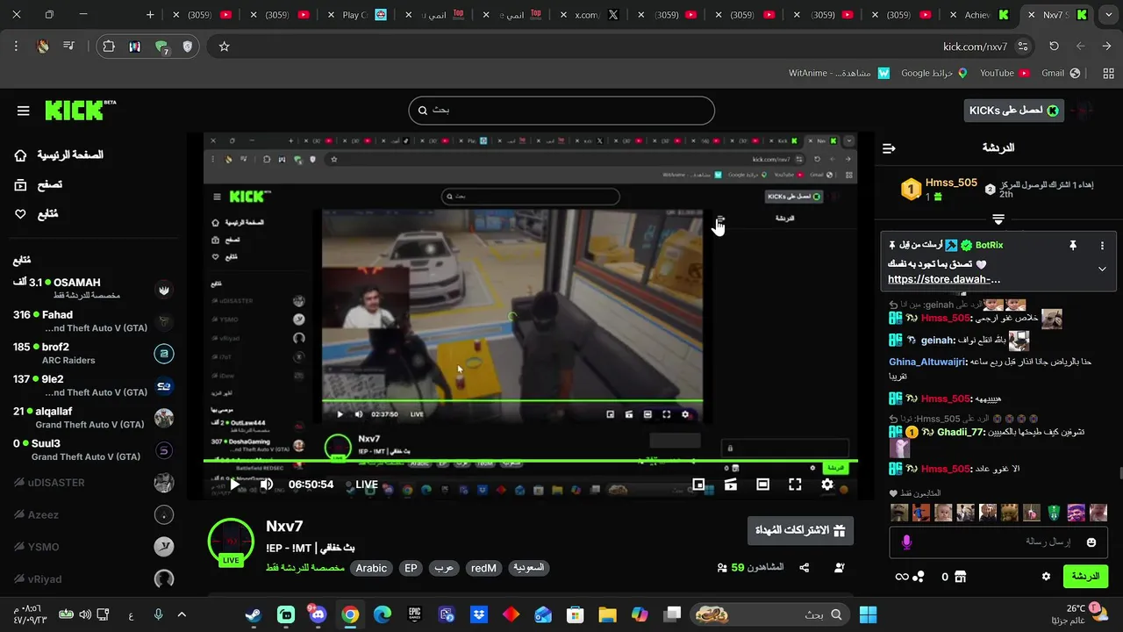Open the store.dawah link in chat

944,280
